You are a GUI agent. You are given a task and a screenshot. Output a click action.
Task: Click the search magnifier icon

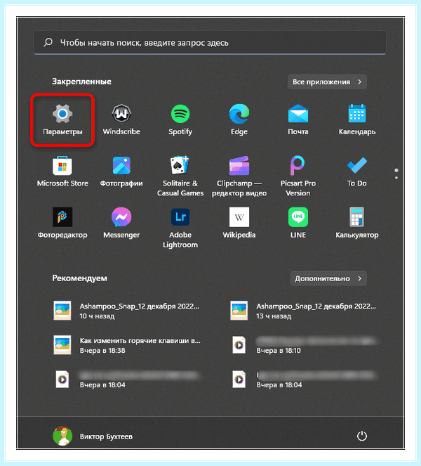click(x=48, y=42)
